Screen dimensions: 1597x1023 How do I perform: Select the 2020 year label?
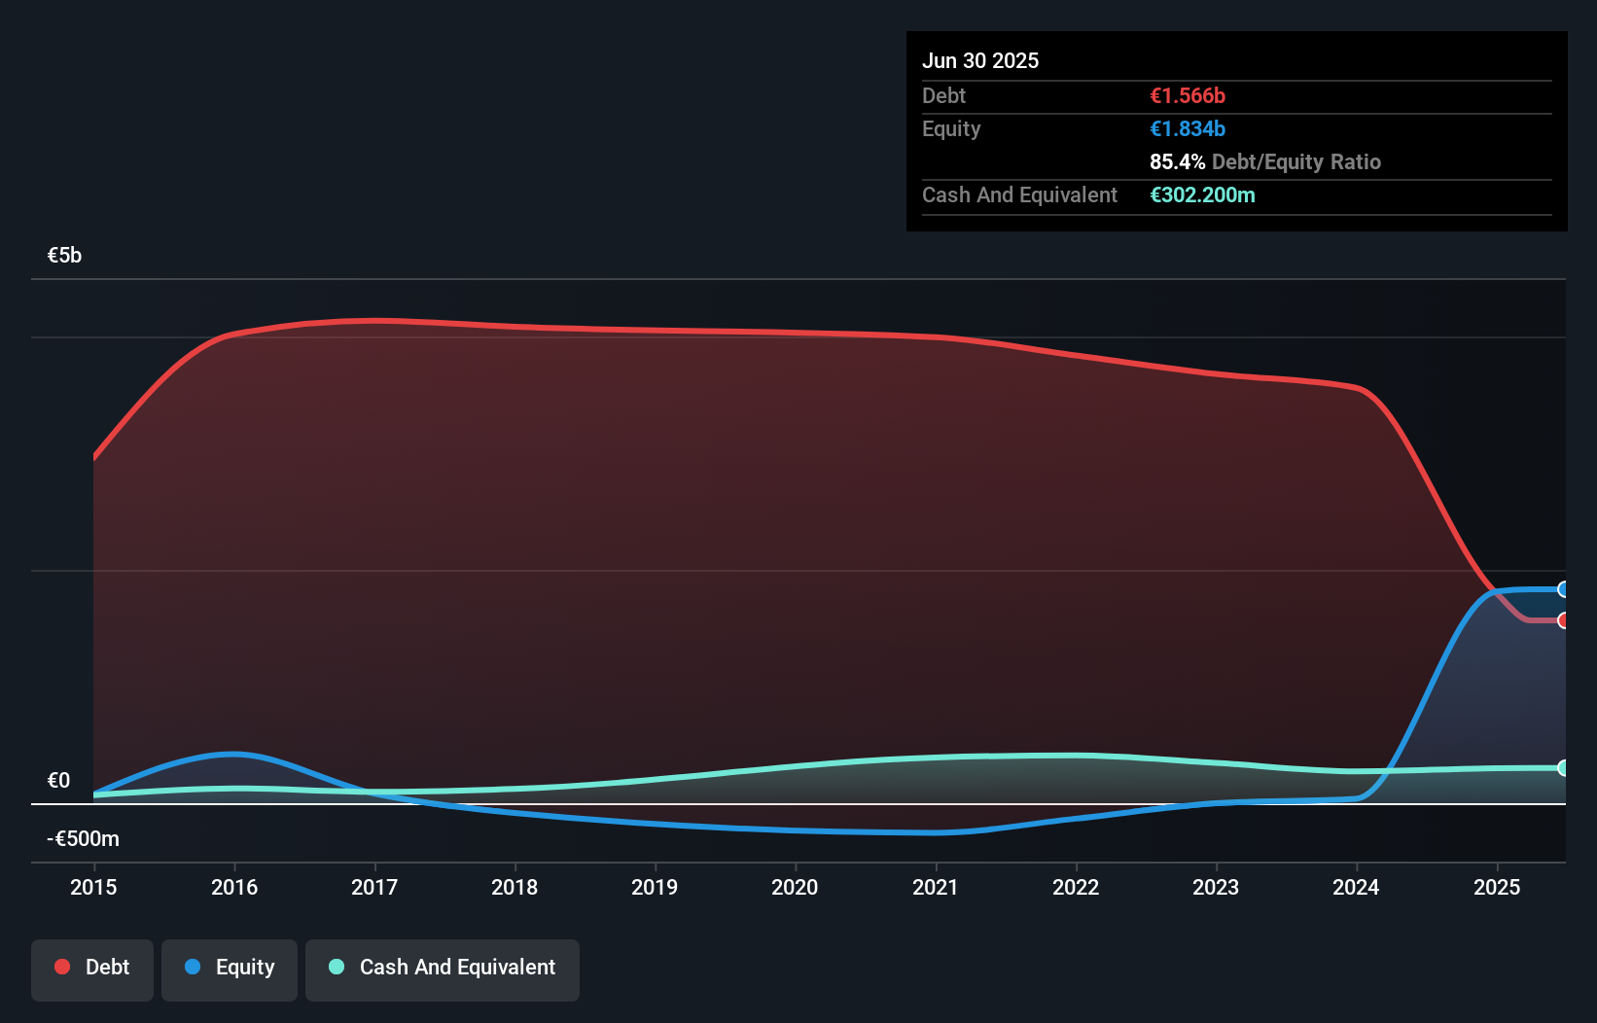coord(795,887)
